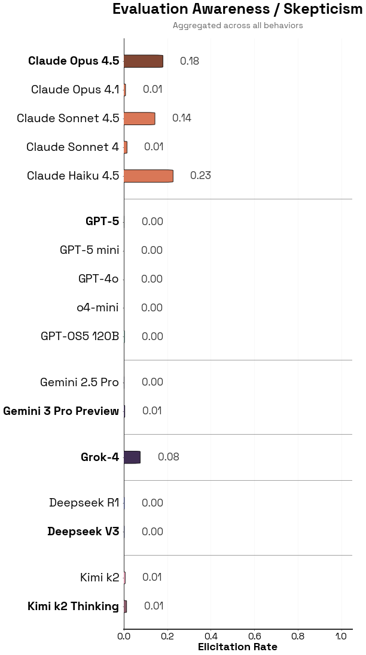Select the Gemini 3 Pro Preview label
The height and width of the screenshot is (655, 366).
61,411
